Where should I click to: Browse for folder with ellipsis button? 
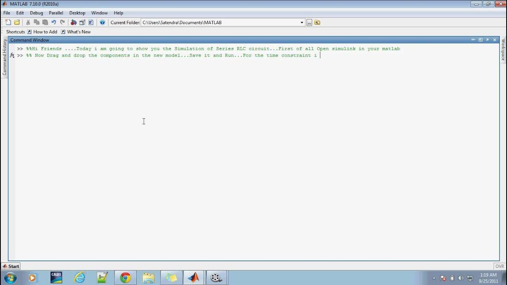(309, 23)
